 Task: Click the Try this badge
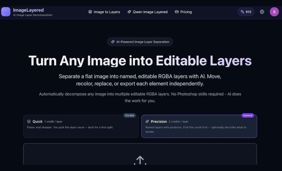[130, 115]
